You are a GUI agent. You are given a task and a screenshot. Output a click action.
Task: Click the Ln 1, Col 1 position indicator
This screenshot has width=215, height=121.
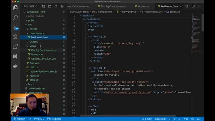[147, 119]
